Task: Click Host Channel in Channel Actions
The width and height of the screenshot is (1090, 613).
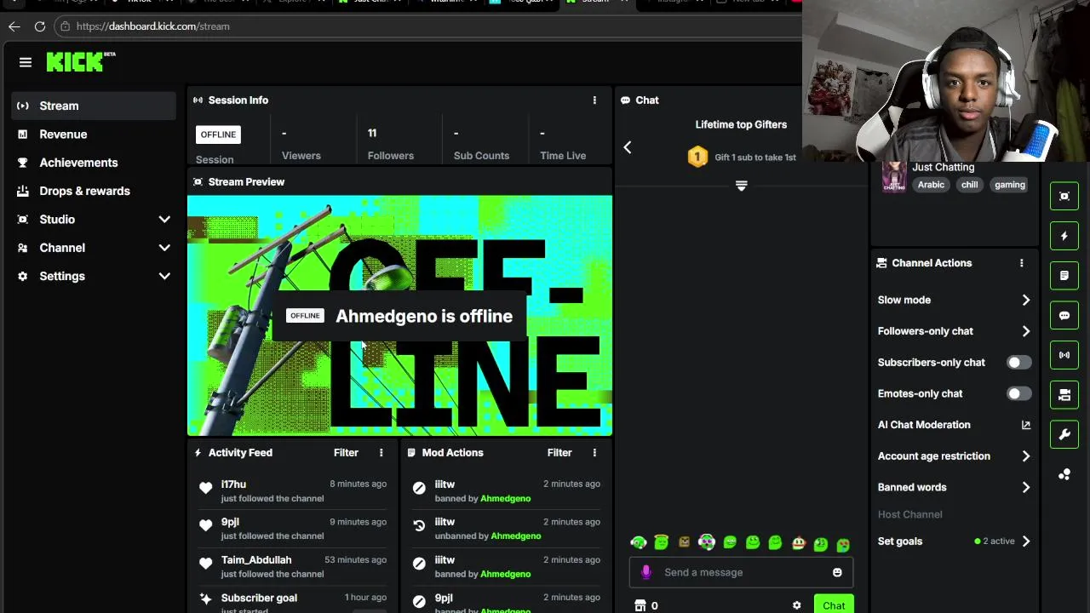Action: [909, 514]
